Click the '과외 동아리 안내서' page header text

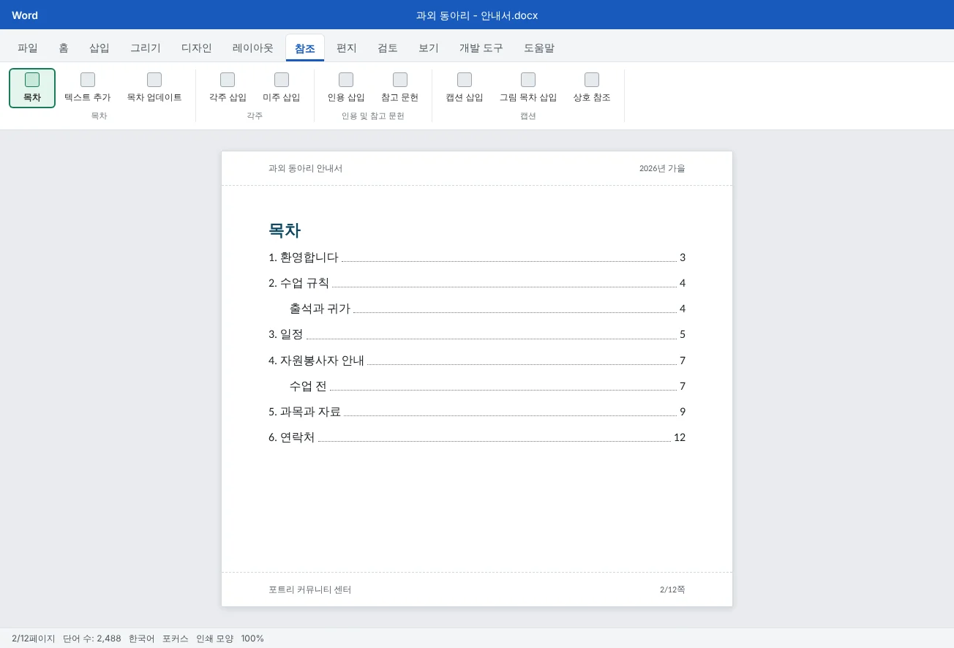(x=305, y=168)
